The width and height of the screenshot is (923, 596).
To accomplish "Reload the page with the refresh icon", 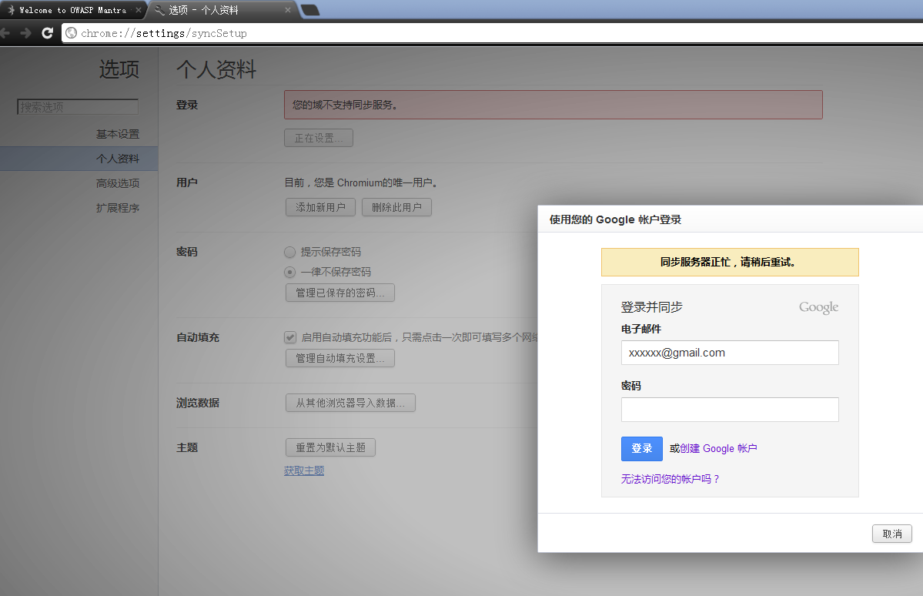I will click(x=48, y=33).
